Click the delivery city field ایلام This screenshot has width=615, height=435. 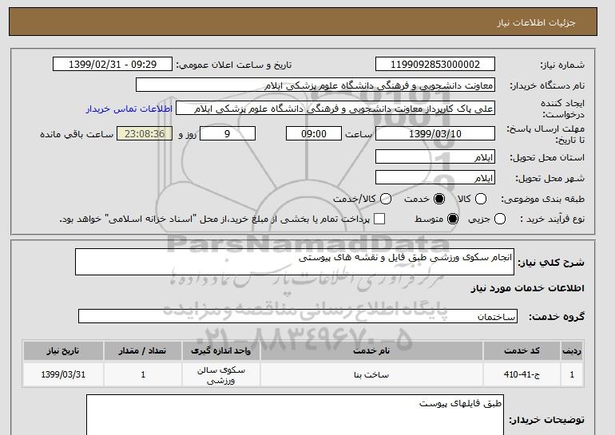[435, 177]
